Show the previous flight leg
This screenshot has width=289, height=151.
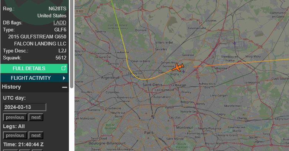tap(15, 135)
